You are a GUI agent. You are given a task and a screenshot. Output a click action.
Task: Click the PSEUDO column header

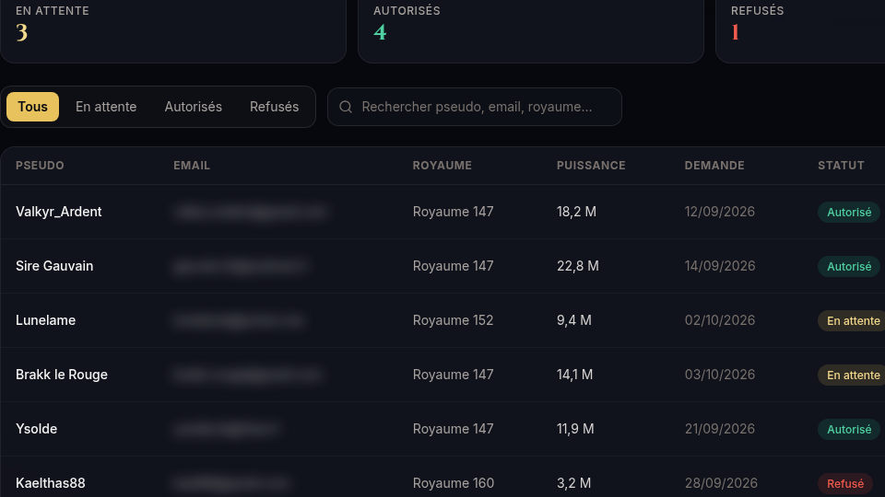tap(40, 166)
